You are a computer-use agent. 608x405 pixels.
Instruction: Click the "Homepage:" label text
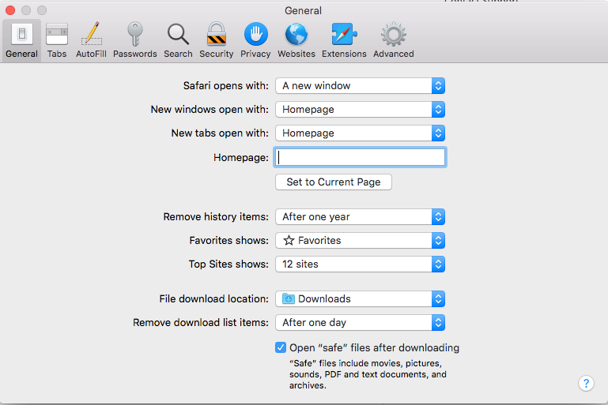241,158
